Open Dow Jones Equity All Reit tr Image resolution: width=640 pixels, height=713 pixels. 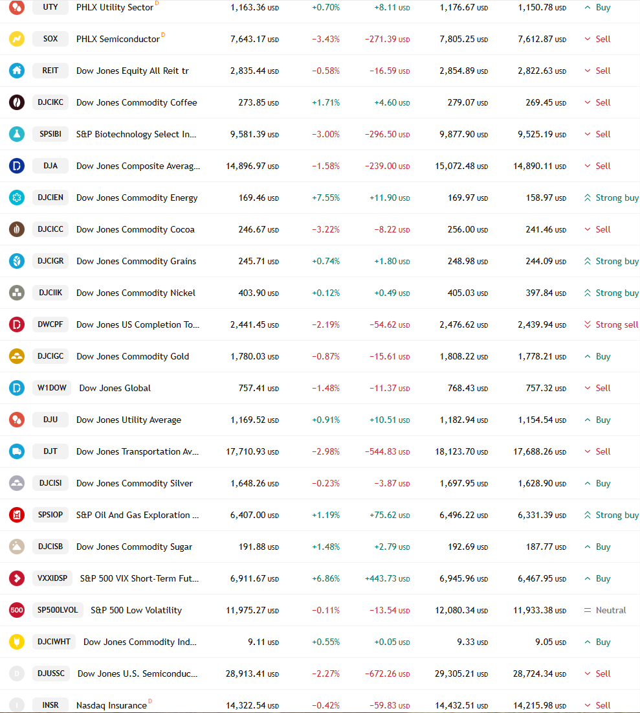132,71
